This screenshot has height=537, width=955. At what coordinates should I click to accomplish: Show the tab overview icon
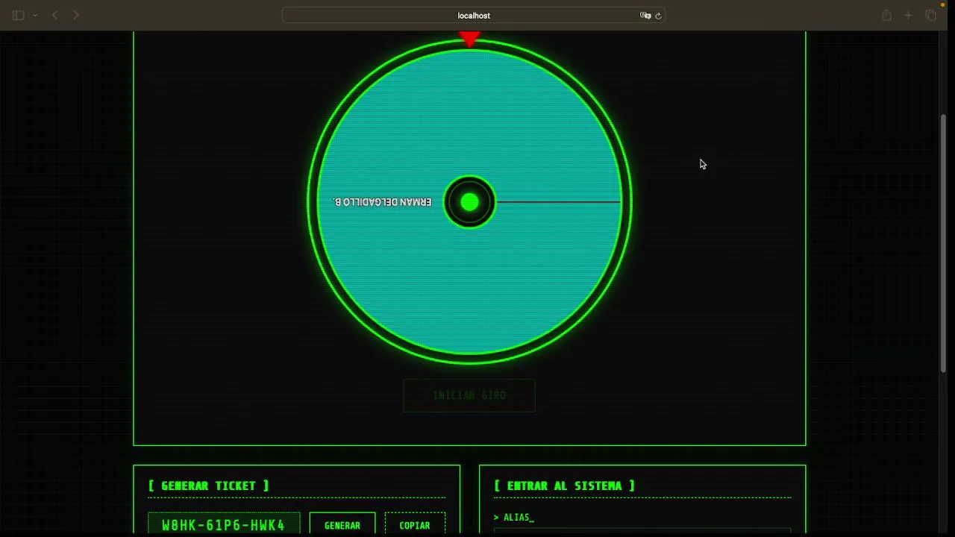(930, 15)
